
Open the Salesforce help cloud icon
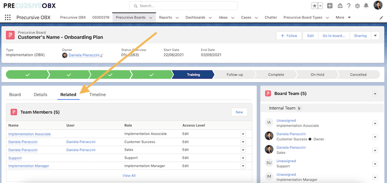point(340,6)
